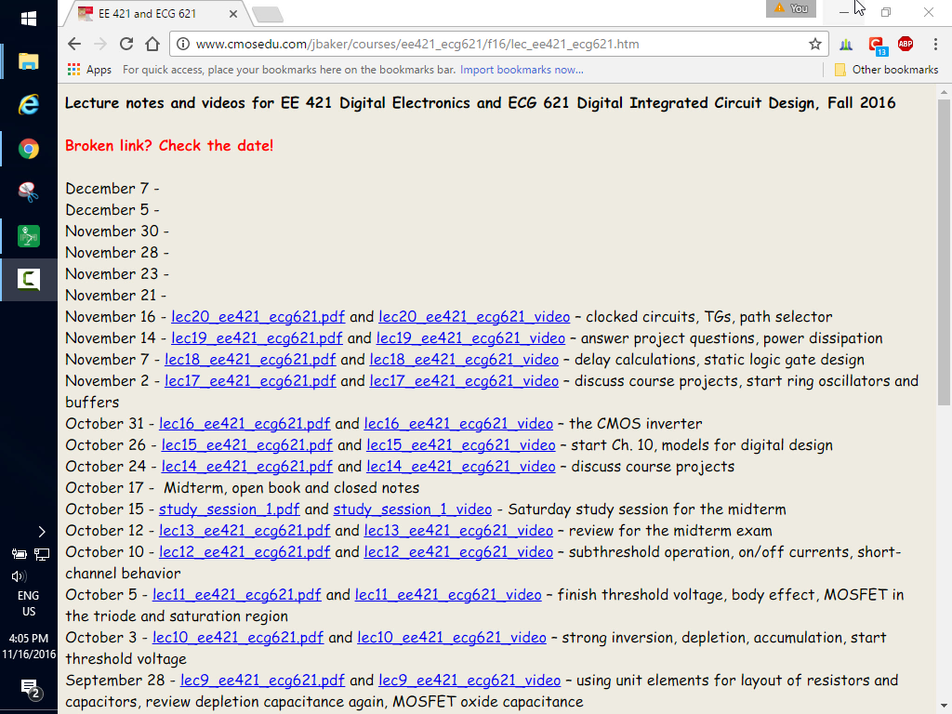Open the study_session_1_video link

[413, 509]
